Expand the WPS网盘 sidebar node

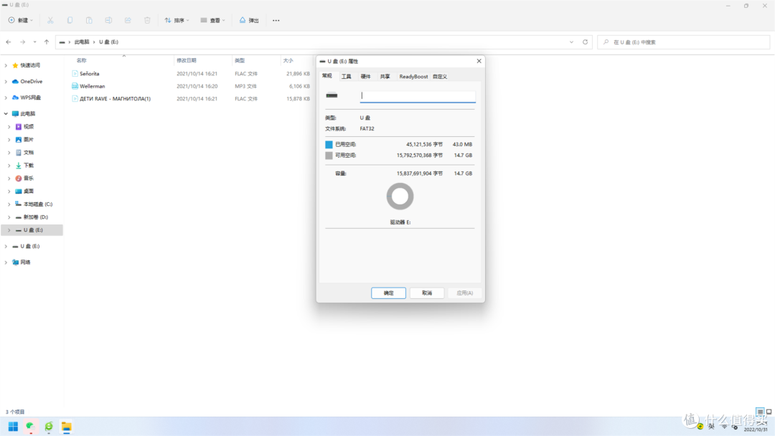coord(6,98)
